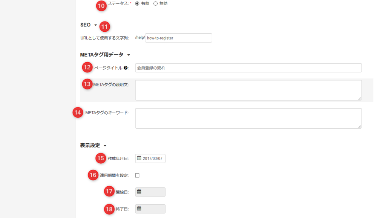Click the 表示設定 section heading
Viewport: 377px width, 218px height.
click(x=90, y=145)
